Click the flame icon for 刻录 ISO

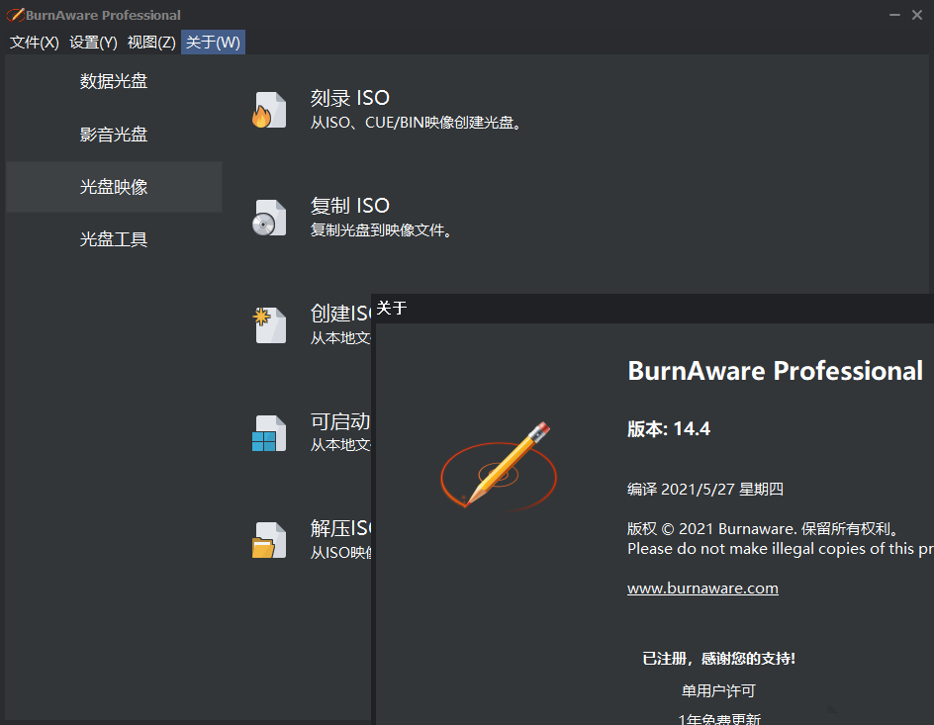268,110
